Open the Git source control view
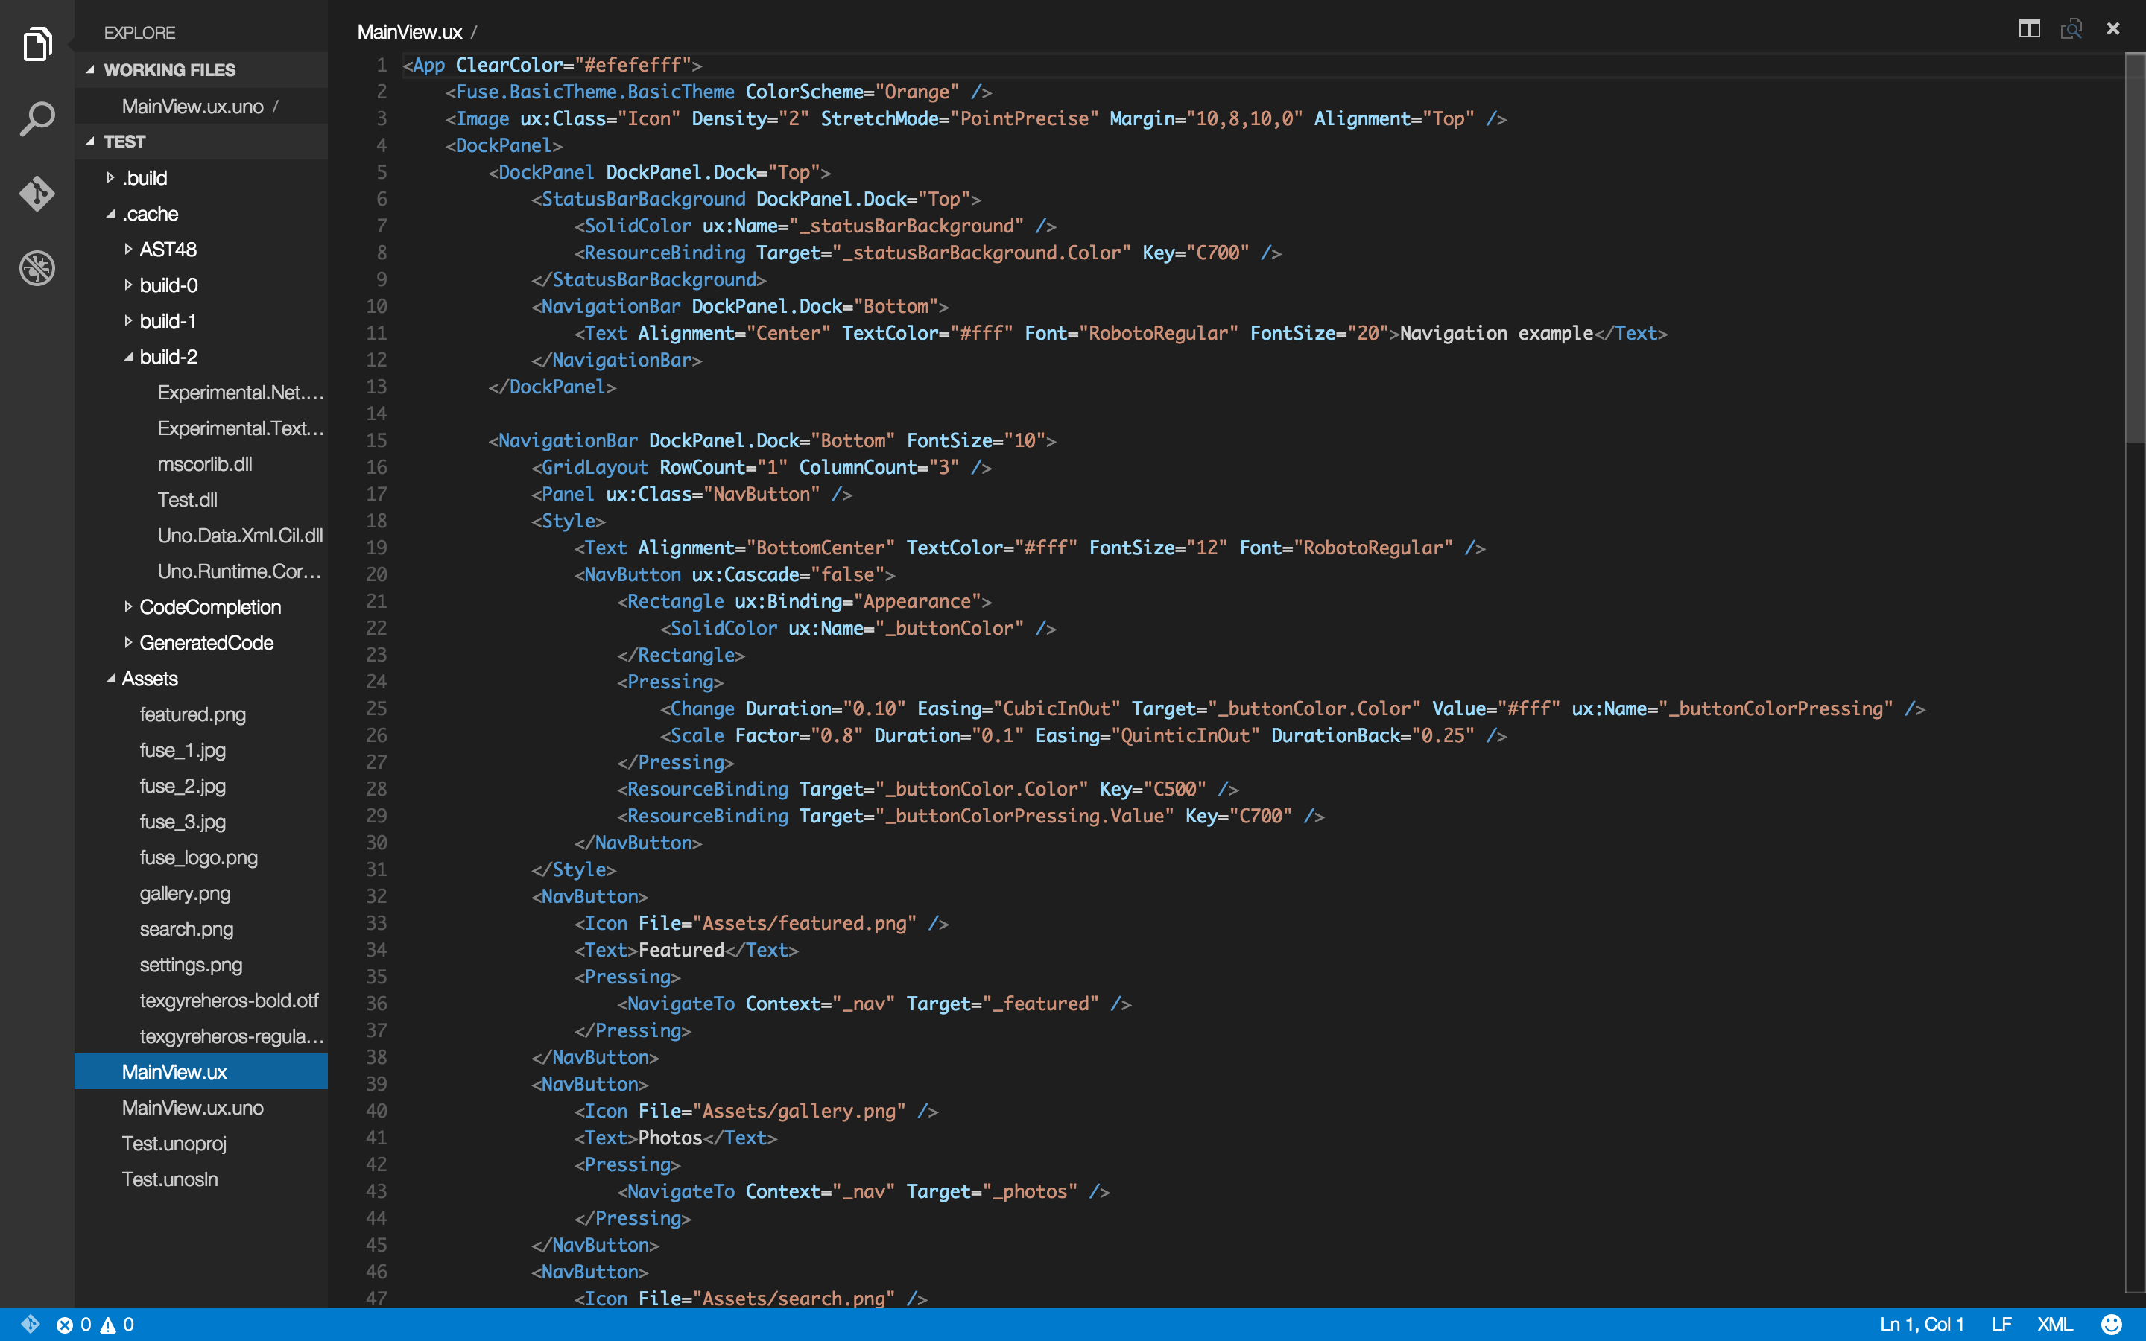The height and width of the screenshot is (1341, 2146). tap(37, 192)
